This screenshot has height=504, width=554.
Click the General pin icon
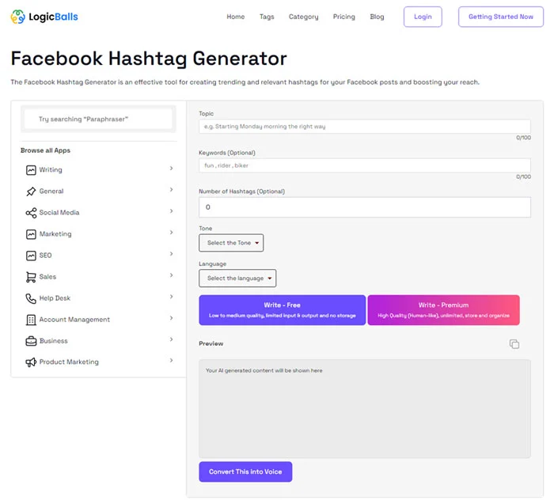coord(31,191)
